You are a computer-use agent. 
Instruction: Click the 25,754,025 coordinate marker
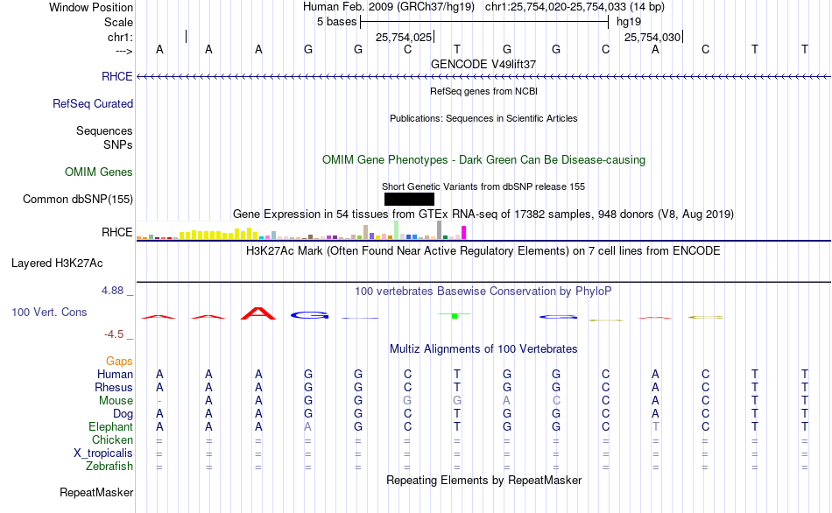click(404, 37)
